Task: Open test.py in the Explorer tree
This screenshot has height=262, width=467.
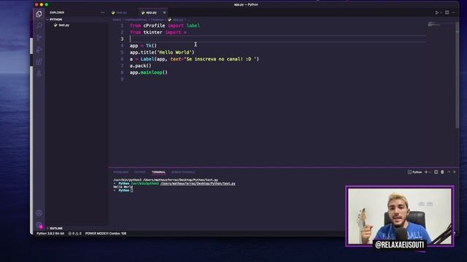Action: tap(63, 25)
